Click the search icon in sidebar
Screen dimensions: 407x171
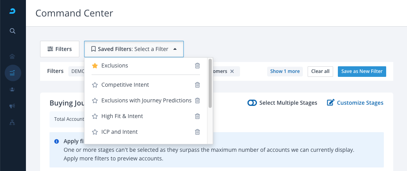13,31
